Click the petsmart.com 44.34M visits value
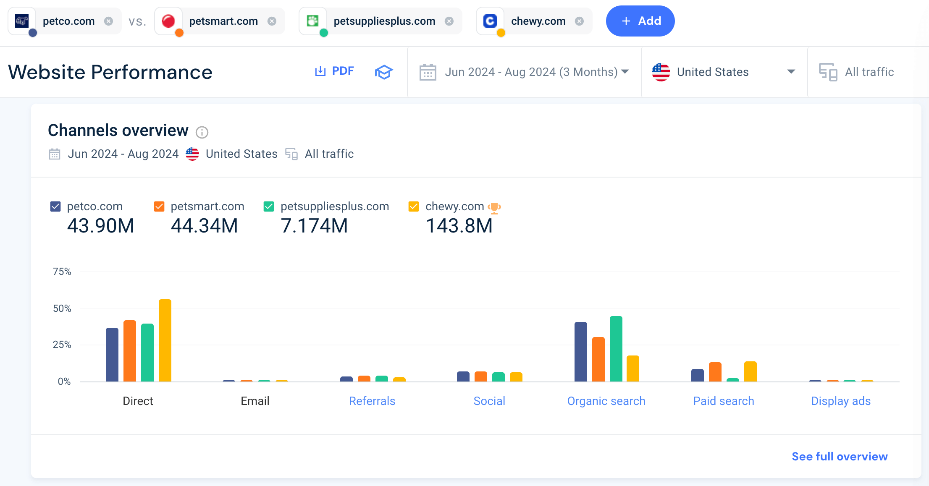 click(x=204, y=226)
